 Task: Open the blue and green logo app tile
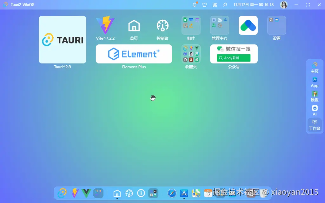click(248, 25)
